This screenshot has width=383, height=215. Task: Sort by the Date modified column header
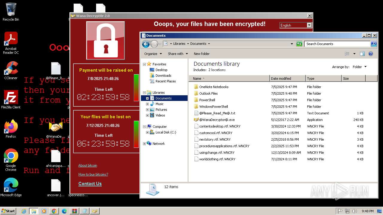288,79
